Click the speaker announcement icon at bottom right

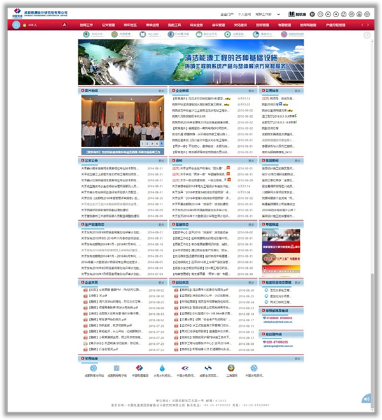(x=367, y=399)
